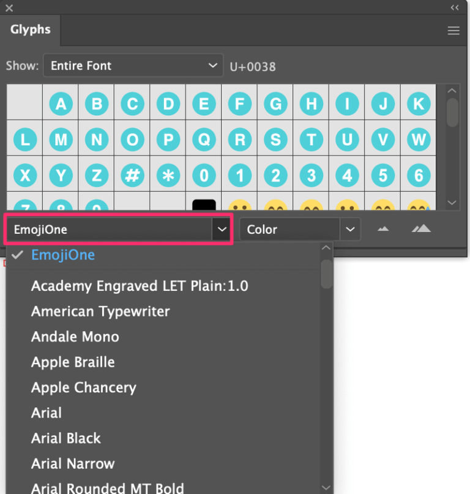Shrink glyph previews with small mountains icon

point(382,229)
